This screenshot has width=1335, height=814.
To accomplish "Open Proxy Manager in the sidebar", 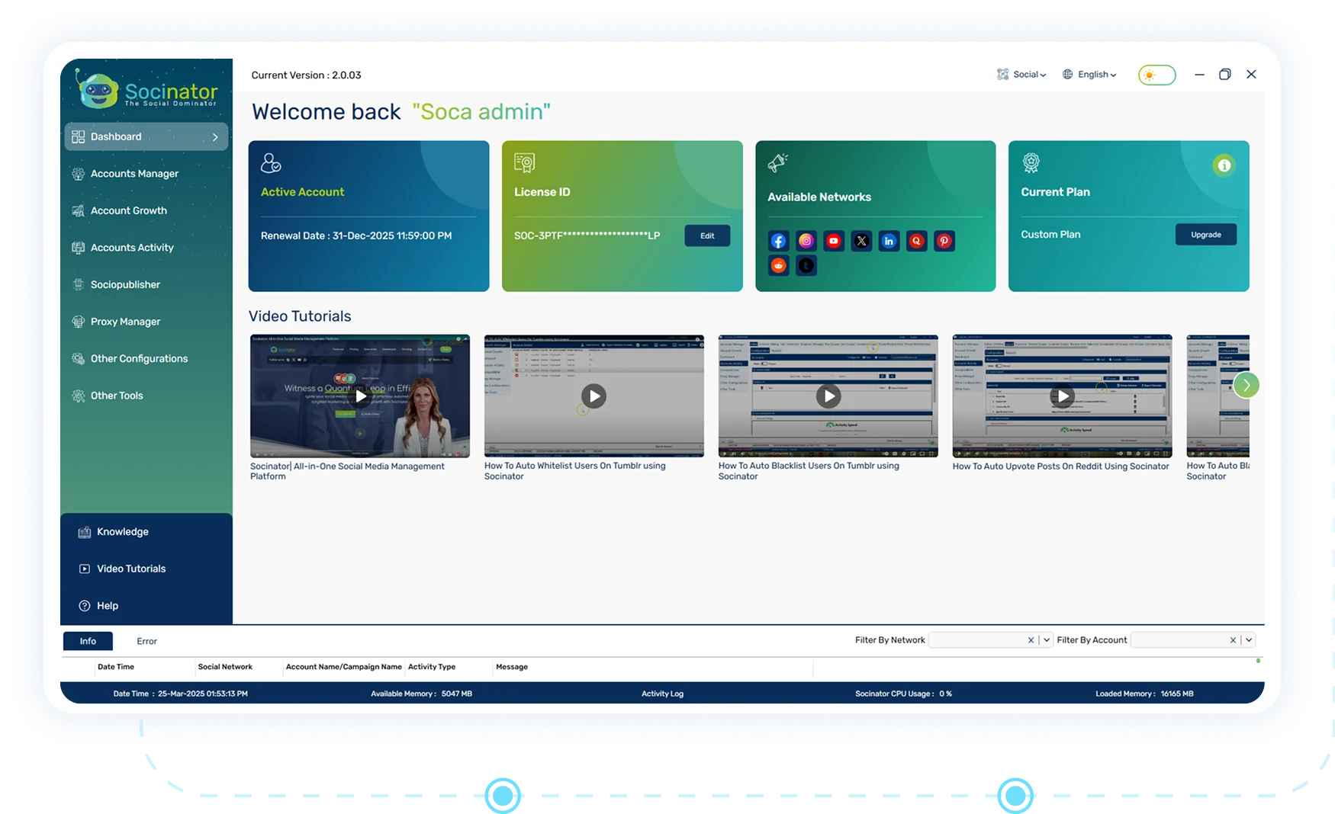I will 125,322.
